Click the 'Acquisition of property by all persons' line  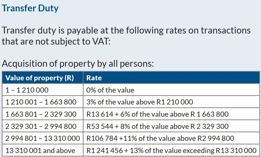click(x=78, y=63)
